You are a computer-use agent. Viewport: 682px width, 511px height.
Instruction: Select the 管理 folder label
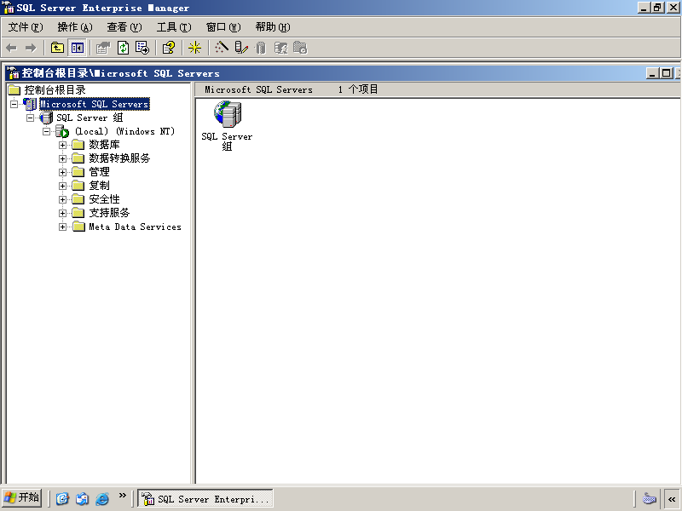99,172
